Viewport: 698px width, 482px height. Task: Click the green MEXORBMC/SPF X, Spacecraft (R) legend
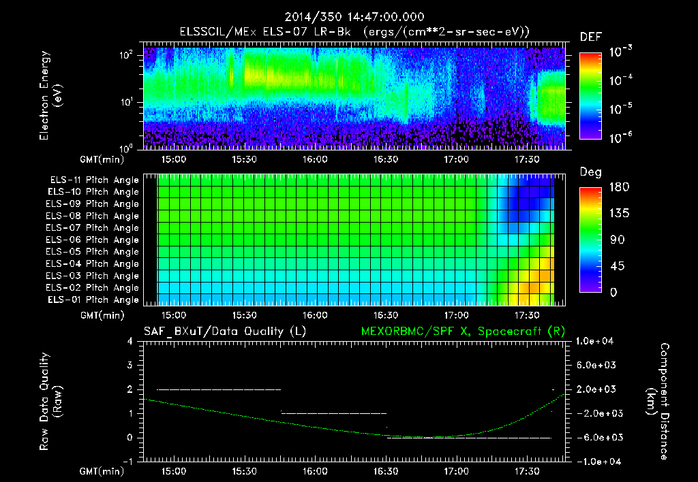coord(463,332)
